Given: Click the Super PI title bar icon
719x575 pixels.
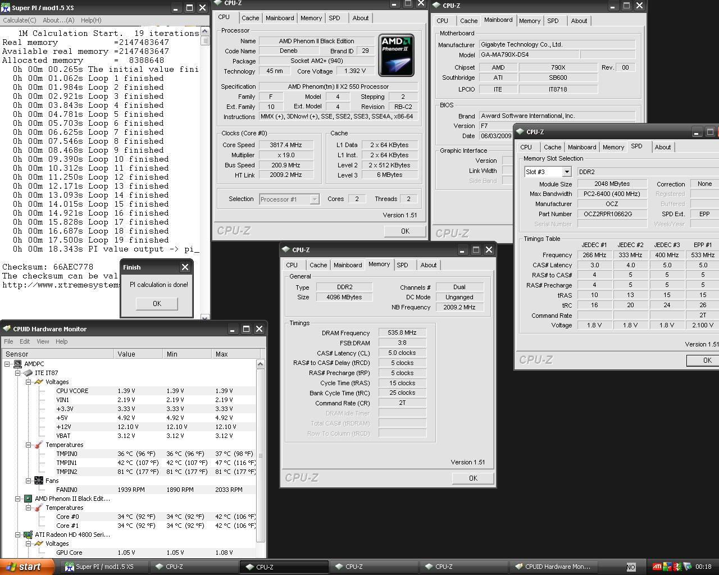Looking at the screenshot, I should 6,8.
